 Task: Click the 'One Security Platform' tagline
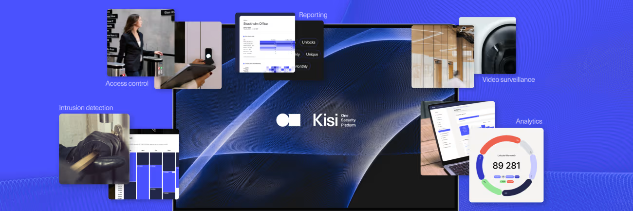point(349,120)
